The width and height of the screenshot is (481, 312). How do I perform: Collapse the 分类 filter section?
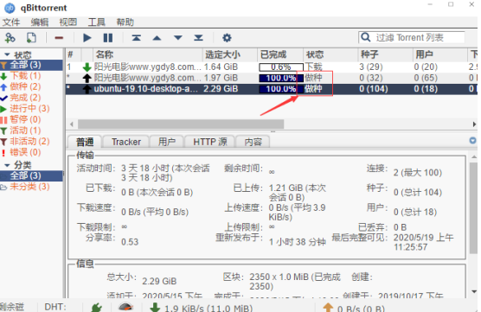[x=7, y=165]
